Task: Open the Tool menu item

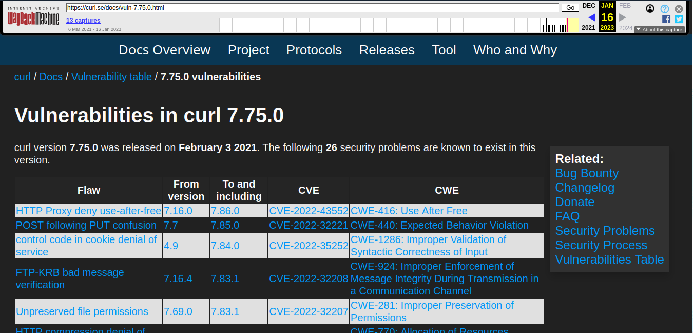Action: [444, 50]
